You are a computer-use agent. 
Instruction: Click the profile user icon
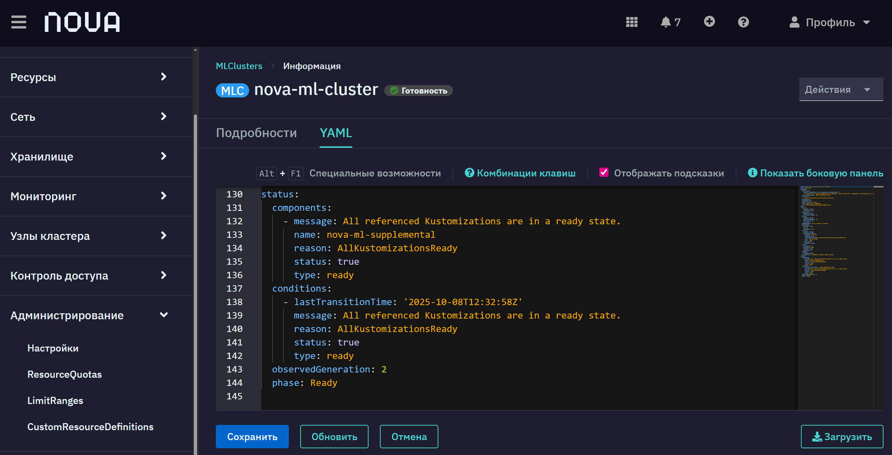(x=794, y=22)
